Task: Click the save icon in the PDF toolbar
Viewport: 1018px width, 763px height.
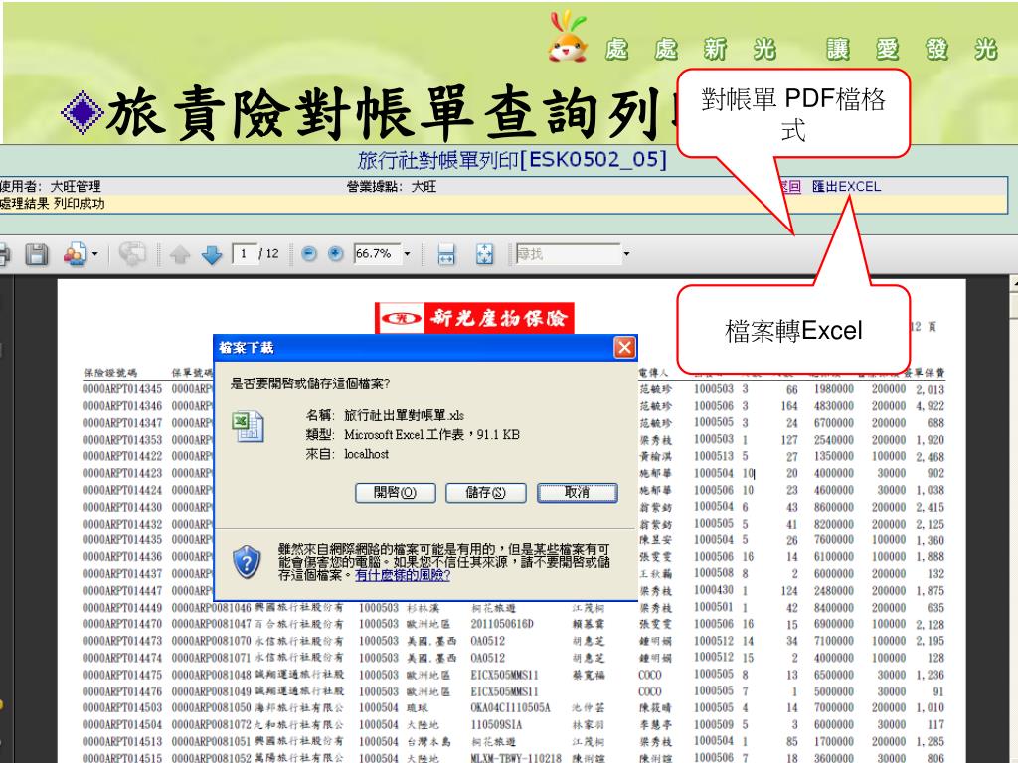Action: click(x=37, y=254)
